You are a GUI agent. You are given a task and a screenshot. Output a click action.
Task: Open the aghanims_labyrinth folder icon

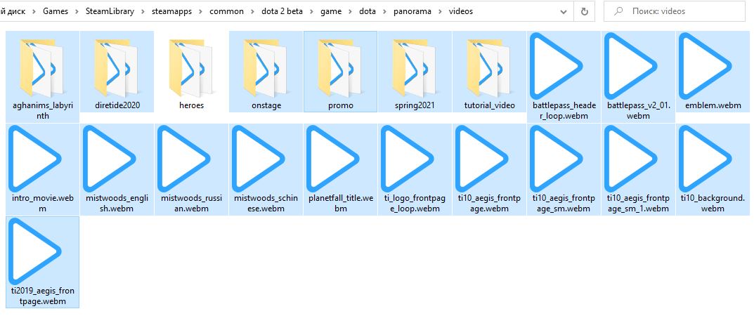[42, 67]
